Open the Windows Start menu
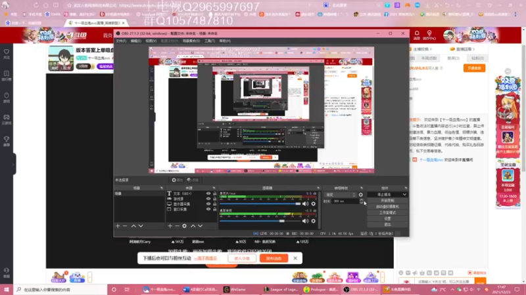526x295 pixels. click(x=7, y=289)
